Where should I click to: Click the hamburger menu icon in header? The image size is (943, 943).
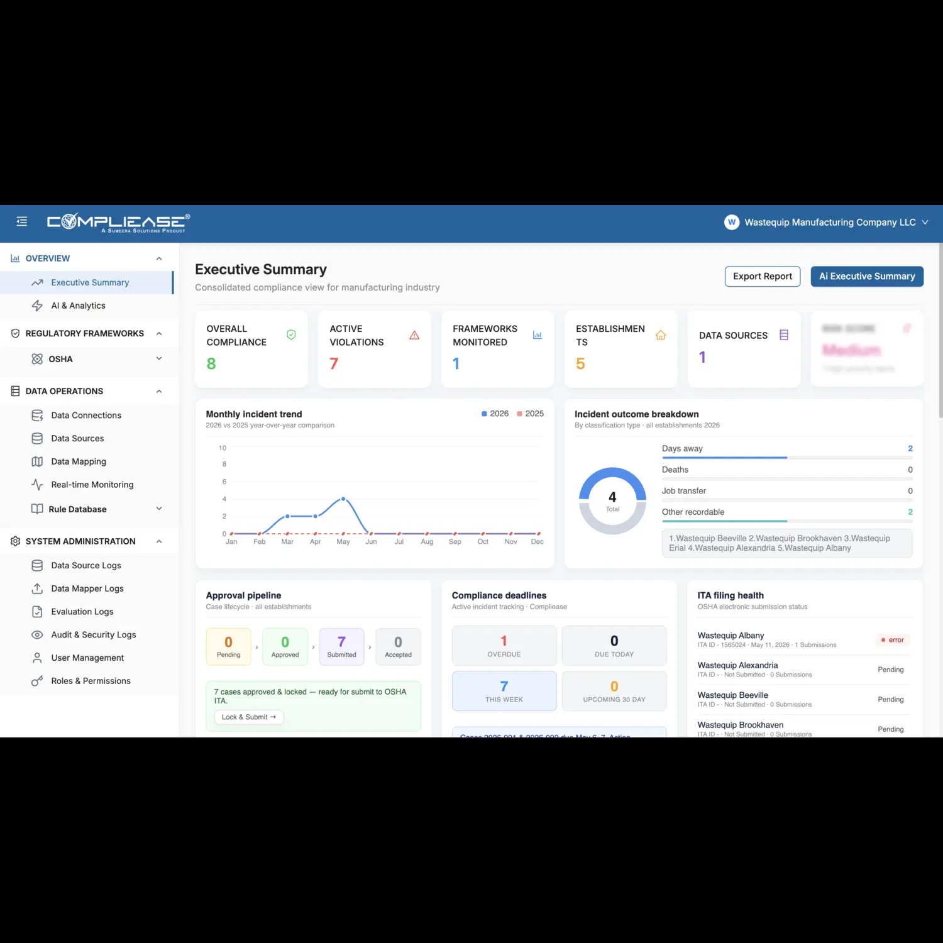tap(22, 221)
